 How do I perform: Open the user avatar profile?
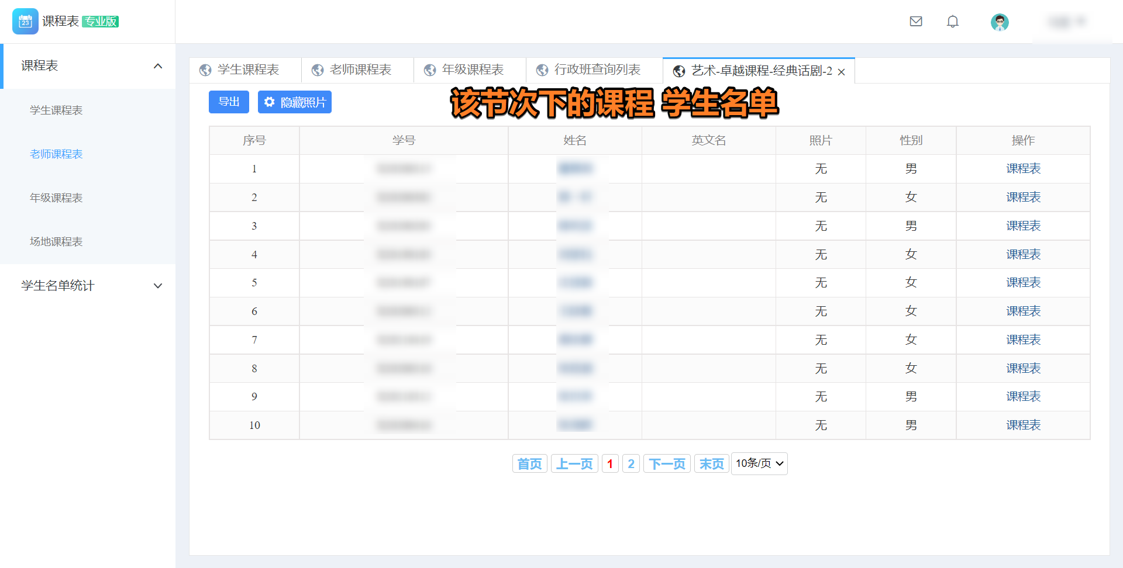tap(1000, 22)
